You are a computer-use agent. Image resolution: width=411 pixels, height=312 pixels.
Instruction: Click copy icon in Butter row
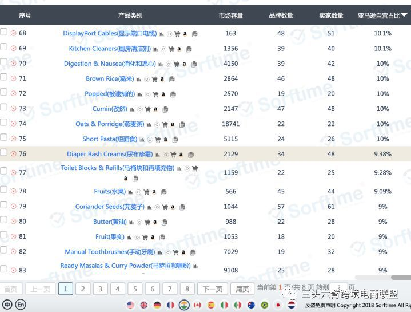165,222
